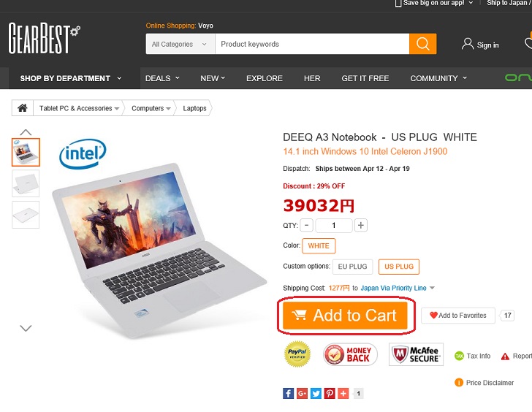
Task: Choose the WHITE color option
Action: (319, 246)
